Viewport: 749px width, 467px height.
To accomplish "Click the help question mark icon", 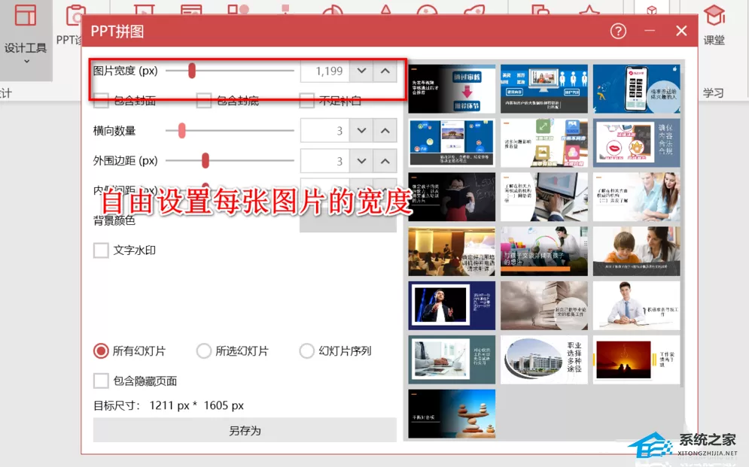I will 618,32.
